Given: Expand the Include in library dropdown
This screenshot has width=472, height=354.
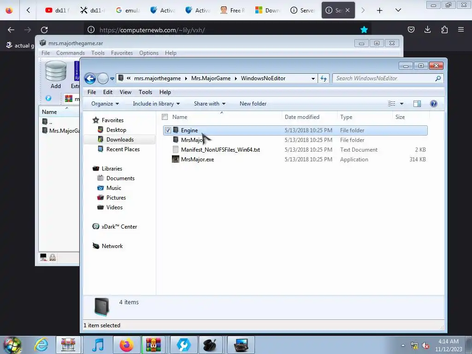Looking at the screenshot, I should click(156, 104).
